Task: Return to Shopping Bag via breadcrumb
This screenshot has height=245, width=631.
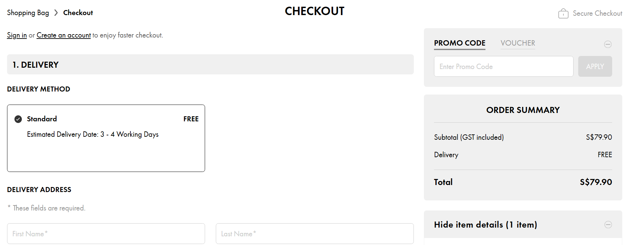Action: (x=28, y=12)
